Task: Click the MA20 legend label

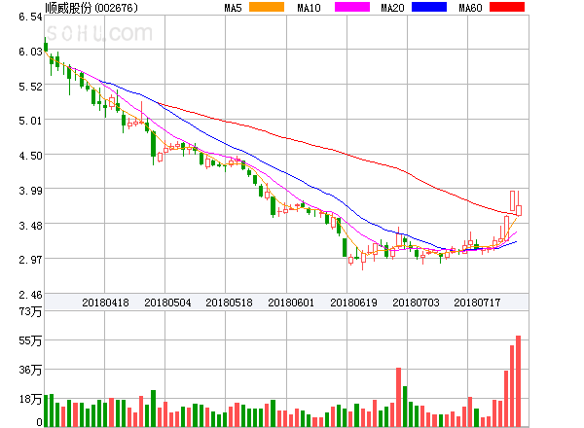Action: coord(392,8)
